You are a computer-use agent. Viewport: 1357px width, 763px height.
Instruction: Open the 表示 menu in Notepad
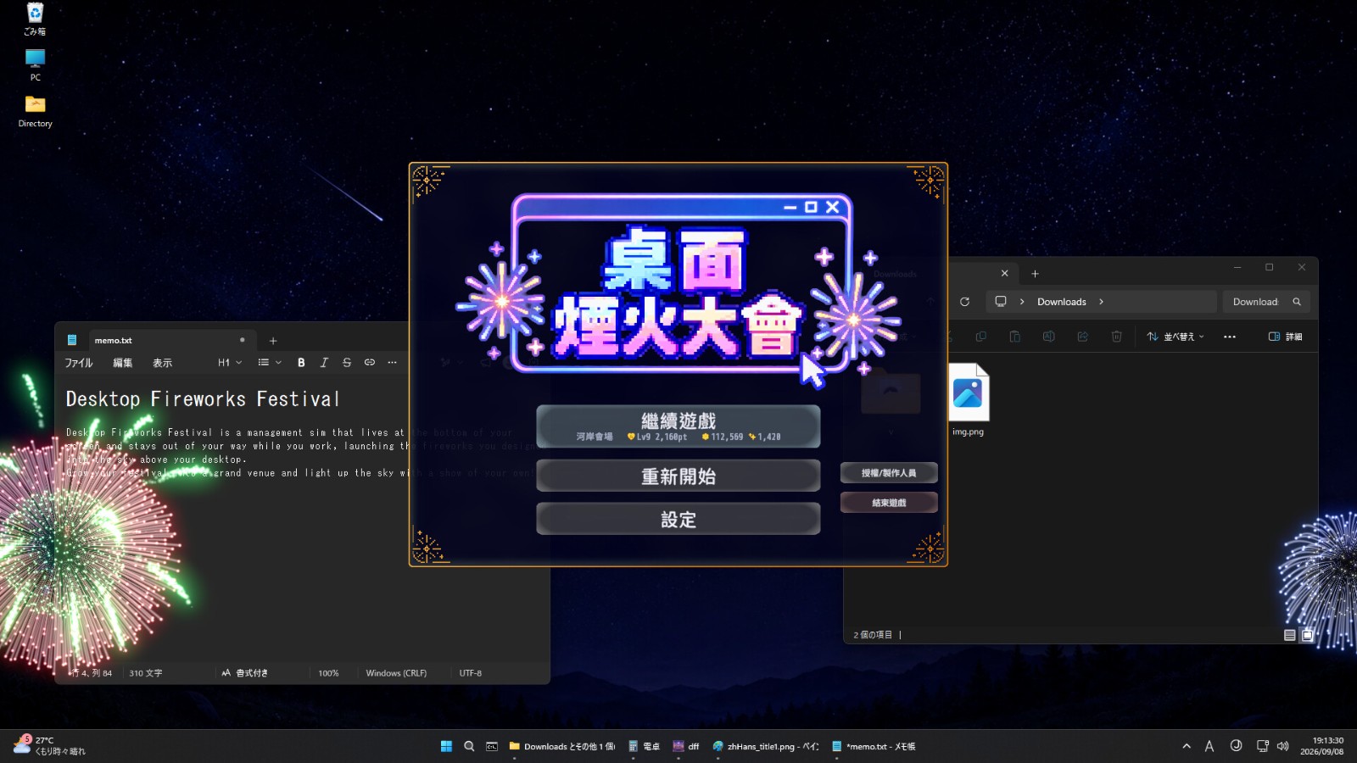(162, 363)
